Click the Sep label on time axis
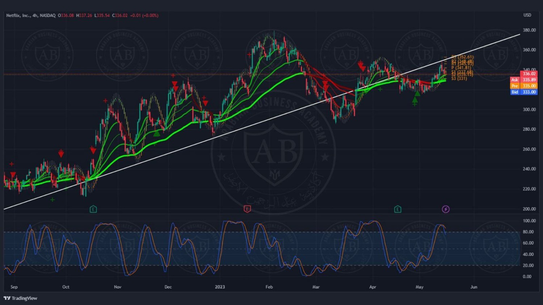The width and height of the screenshot is (543, 305). pos(14,287)
